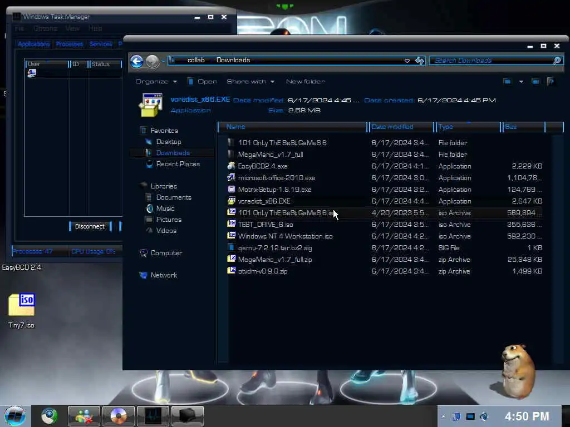Click the network icon in system tray
570x427 pixels.
[x=470, y=416]
